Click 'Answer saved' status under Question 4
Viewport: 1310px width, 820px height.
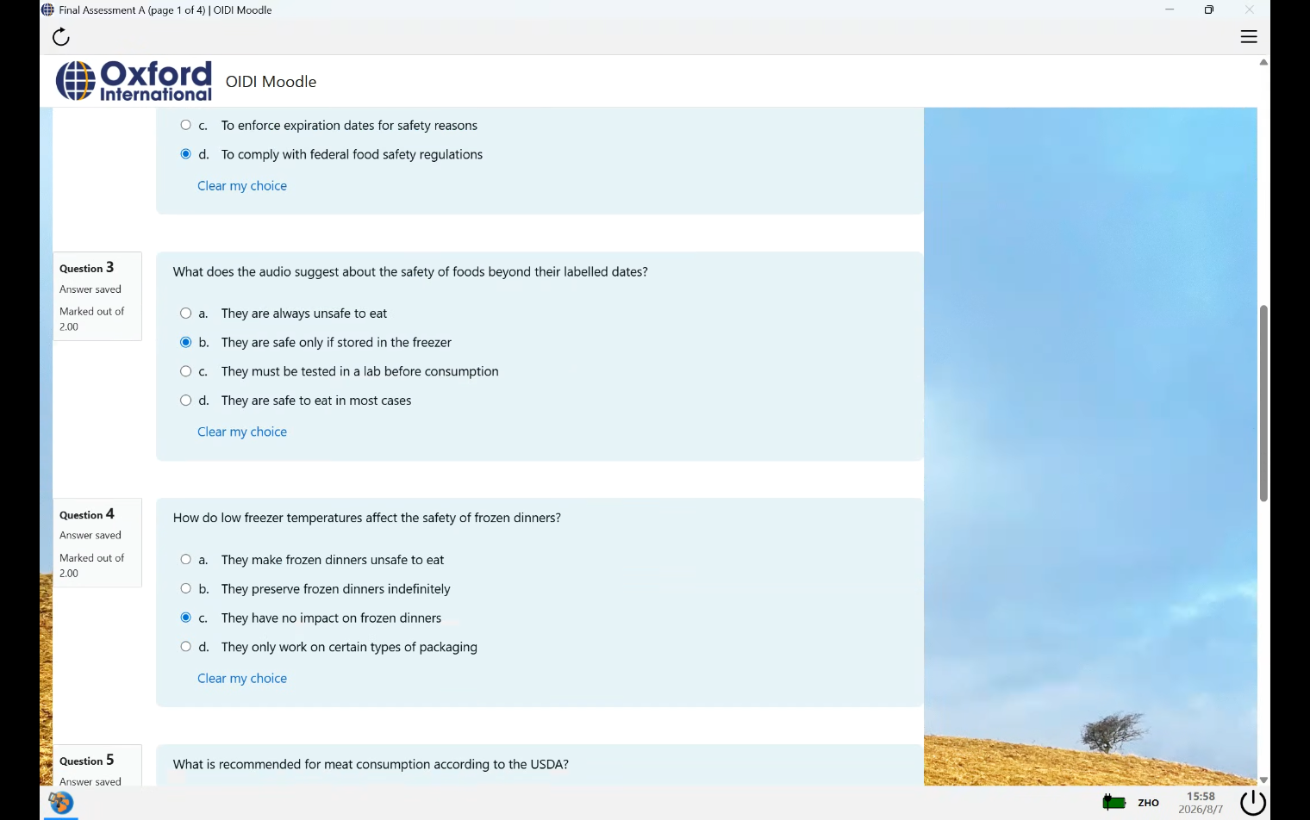click(90, 536)
